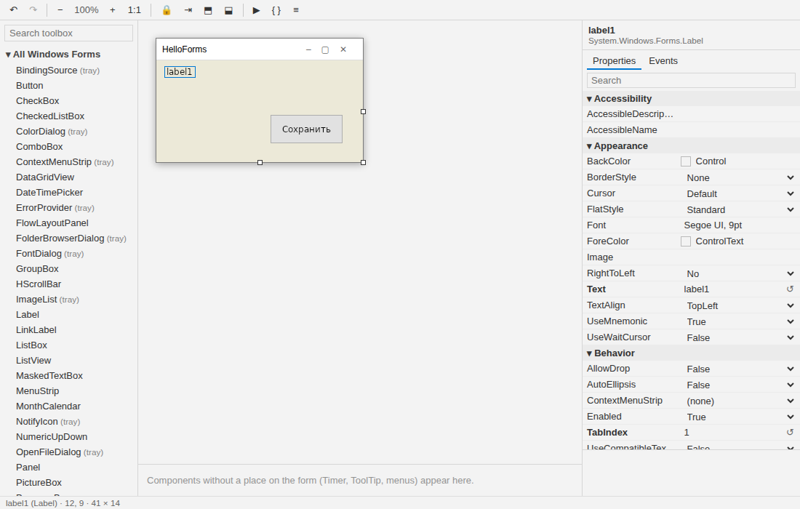
Task: Select DateTimePicker in the toolbox
Action: [x=49, y=193]
